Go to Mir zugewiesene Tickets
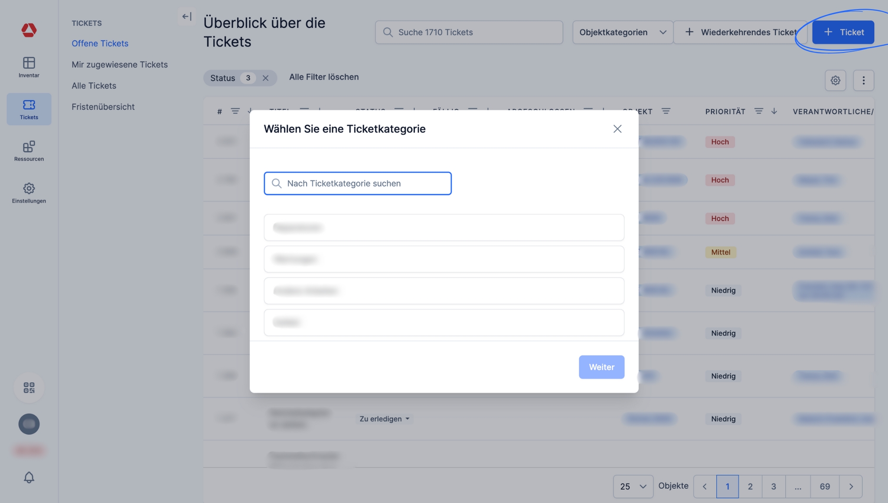This screenshot has height=503, width=888. 120,65
